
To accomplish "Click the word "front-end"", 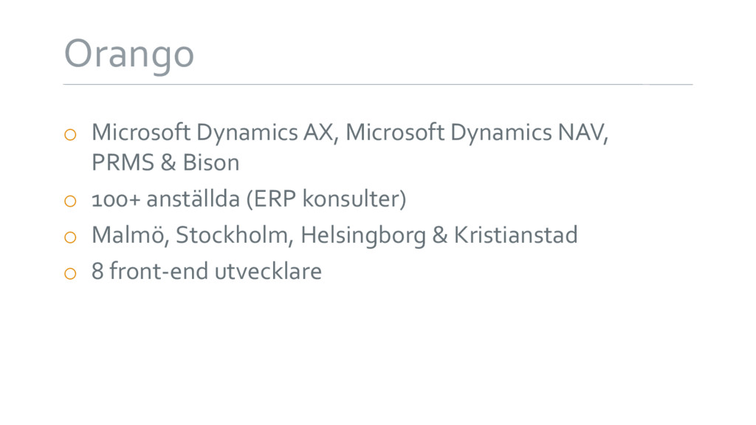I will pos(159,272).
